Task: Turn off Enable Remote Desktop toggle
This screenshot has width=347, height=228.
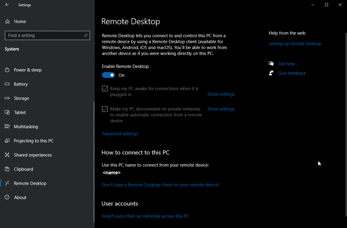Action: point(108,75)
